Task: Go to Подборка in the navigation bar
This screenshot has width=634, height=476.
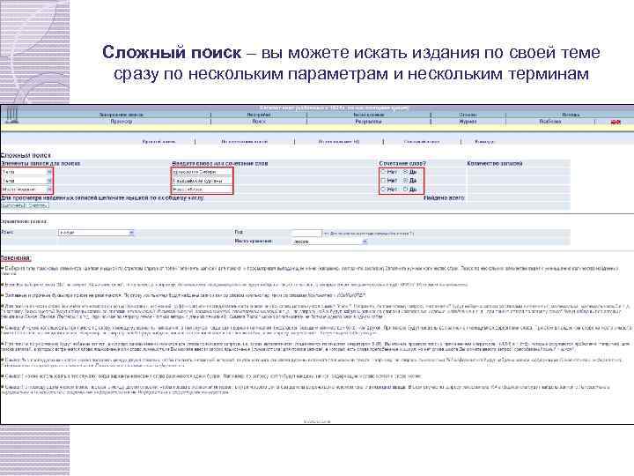Action: [x=549, y=122]
